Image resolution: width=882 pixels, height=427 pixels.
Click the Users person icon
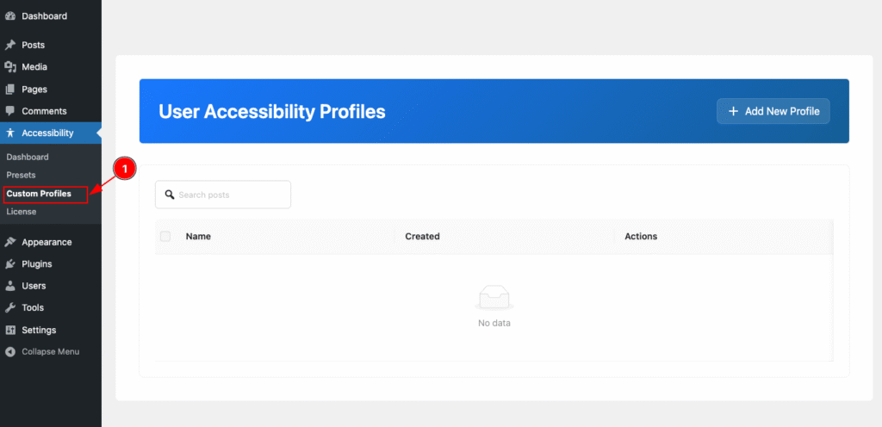click(10, 286)
